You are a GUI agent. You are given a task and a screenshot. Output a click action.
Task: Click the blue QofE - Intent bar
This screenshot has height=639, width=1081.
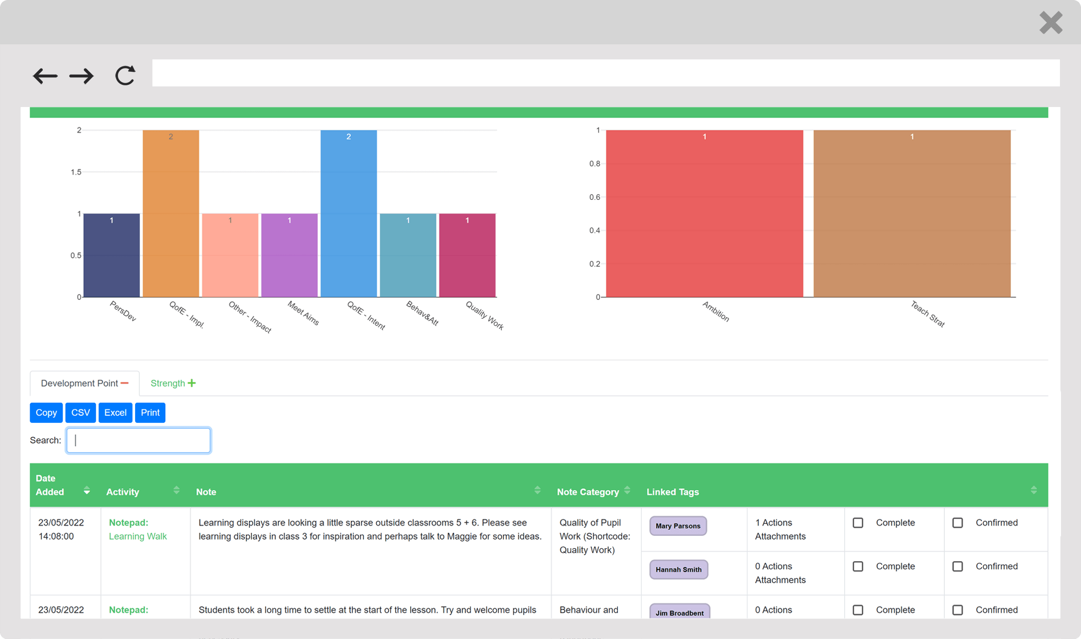click(x=349, y=213)
